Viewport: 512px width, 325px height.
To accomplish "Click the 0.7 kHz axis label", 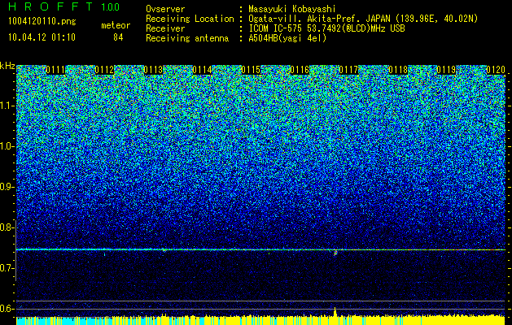I will click(x=7, y=268).
